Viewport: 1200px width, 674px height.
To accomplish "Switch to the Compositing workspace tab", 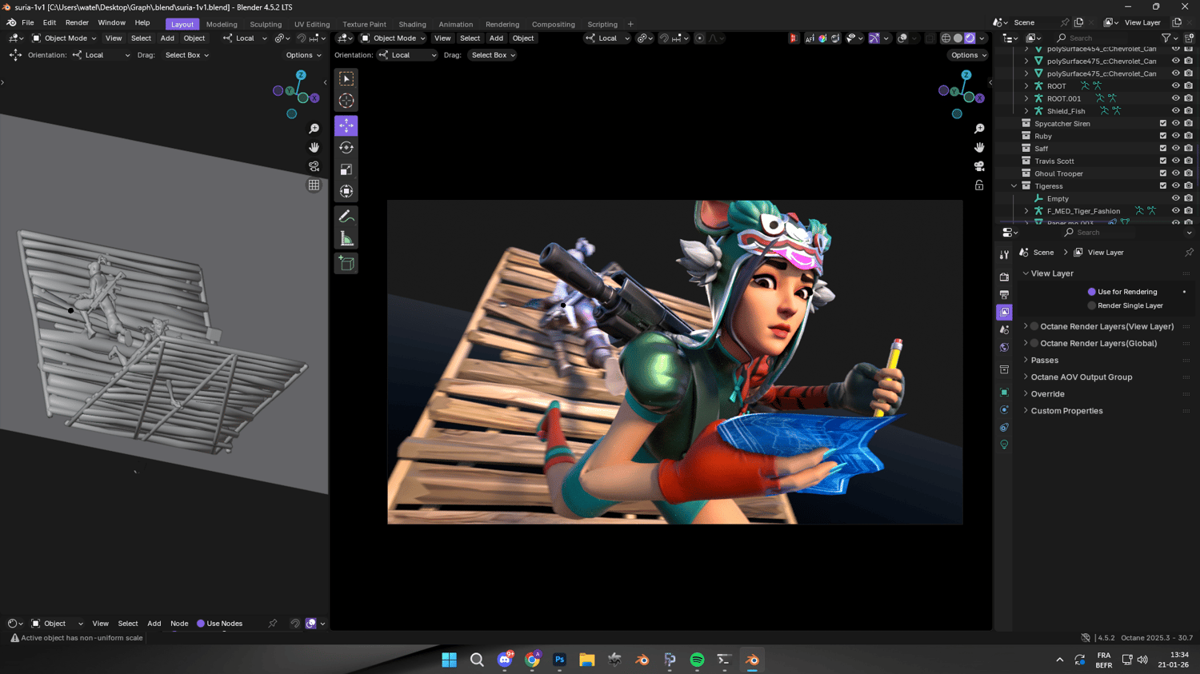I will [x=554, y=24].
